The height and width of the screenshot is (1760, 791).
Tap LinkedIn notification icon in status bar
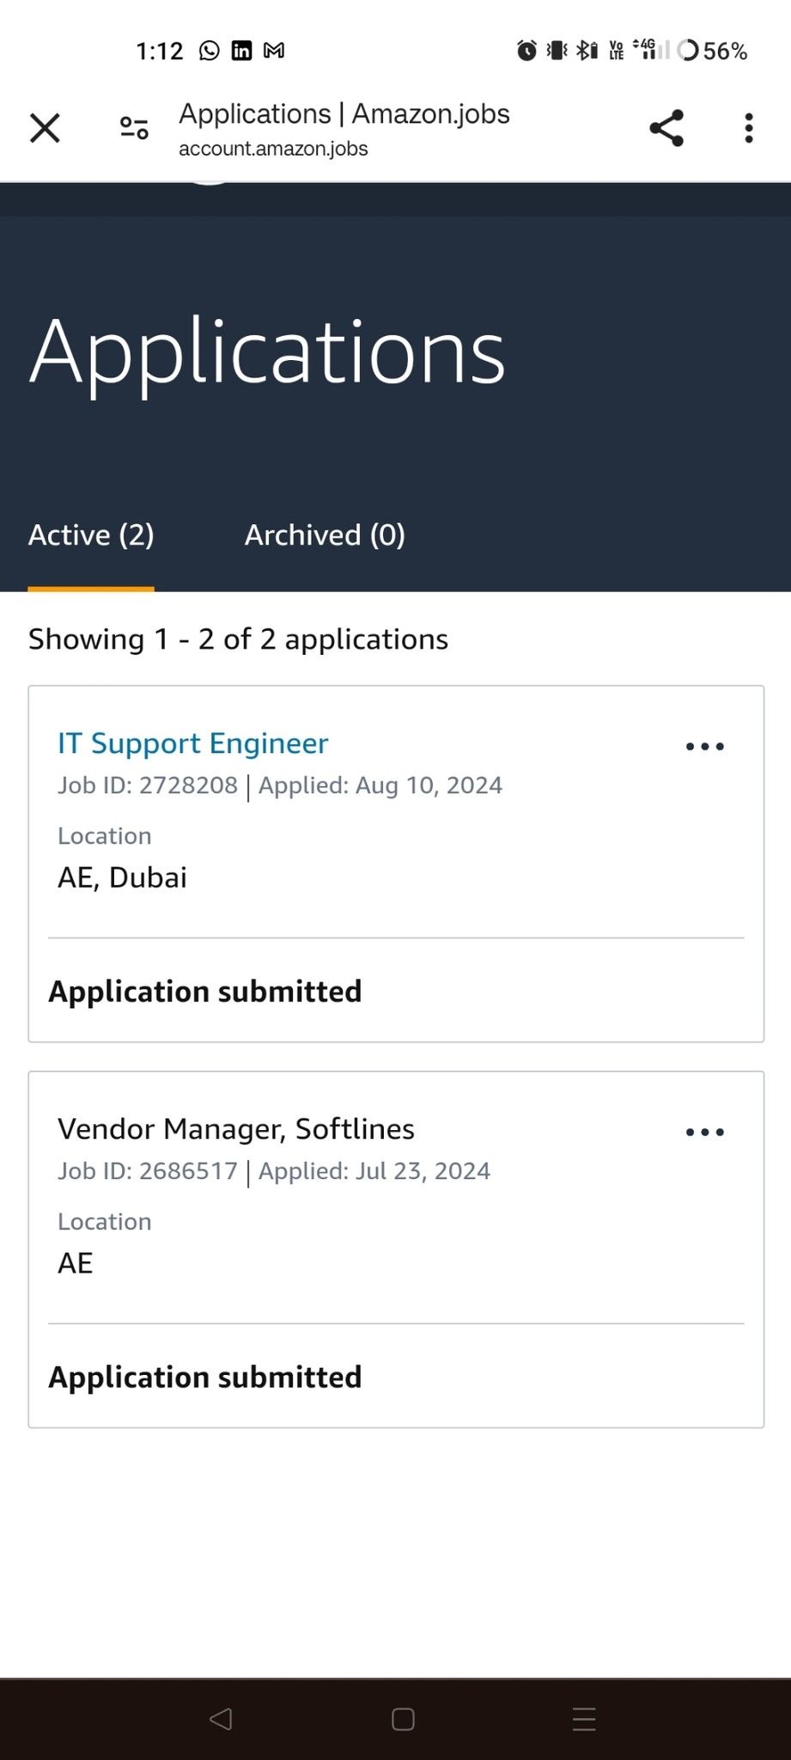click(242, 51)
